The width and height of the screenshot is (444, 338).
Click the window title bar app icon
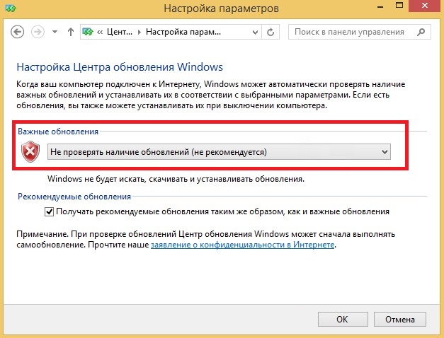11,8
